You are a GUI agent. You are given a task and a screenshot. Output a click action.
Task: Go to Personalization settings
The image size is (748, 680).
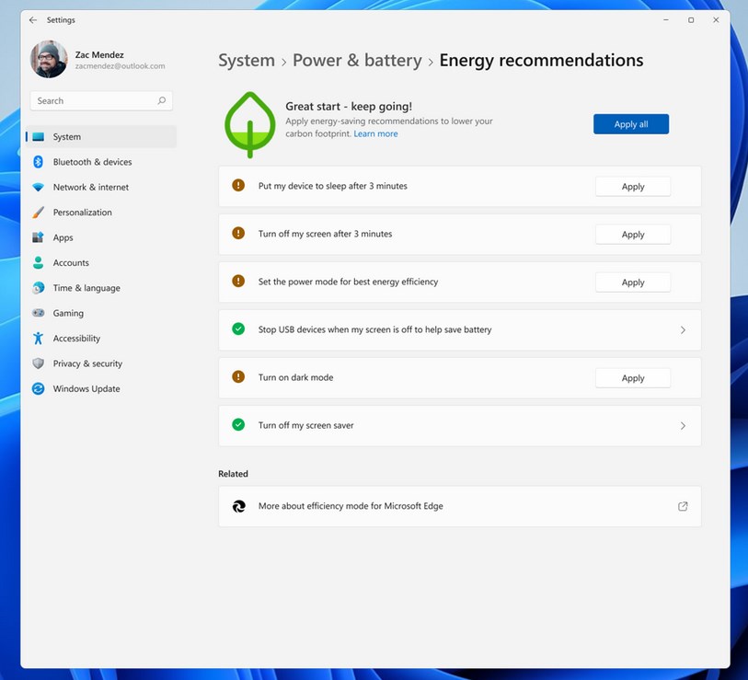(x=83, y=213)
